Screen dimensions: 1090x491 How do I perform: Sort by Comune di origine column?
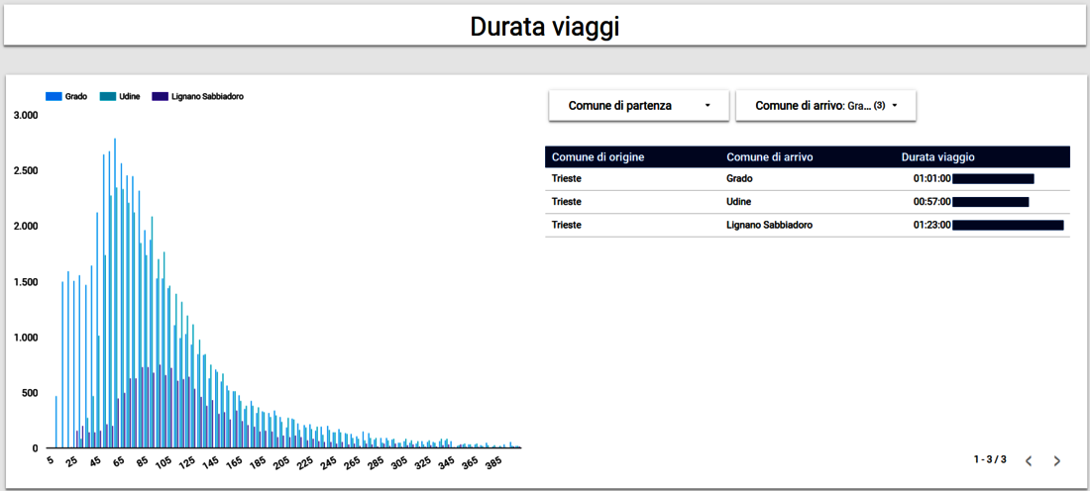click(x=599, y=157)
